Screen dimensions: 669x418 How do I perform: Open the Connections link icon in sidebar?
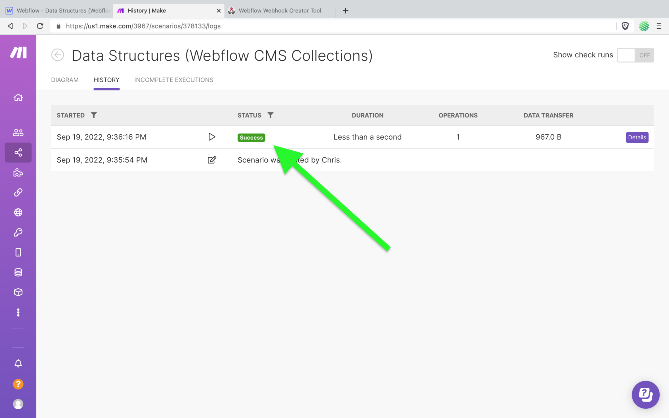tap(18, 192)
